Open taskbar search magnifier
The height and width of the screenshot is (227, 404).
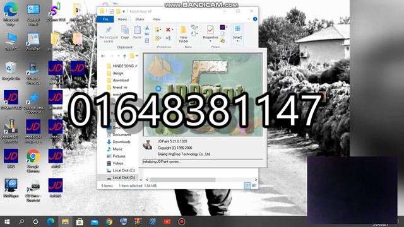pyautogui.click(x=21, y=221)
